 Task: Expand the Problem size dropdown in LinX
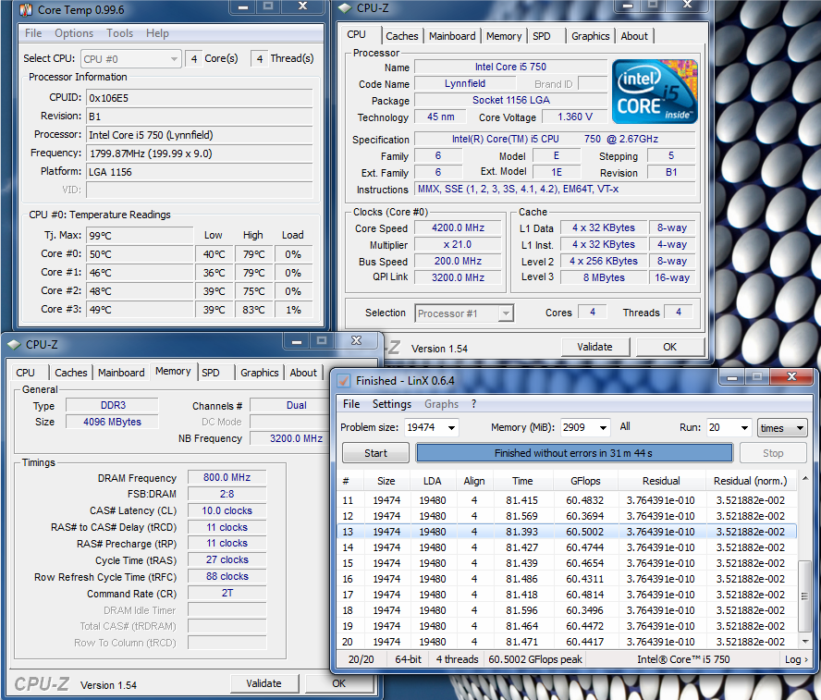click(x=451, y=428)
